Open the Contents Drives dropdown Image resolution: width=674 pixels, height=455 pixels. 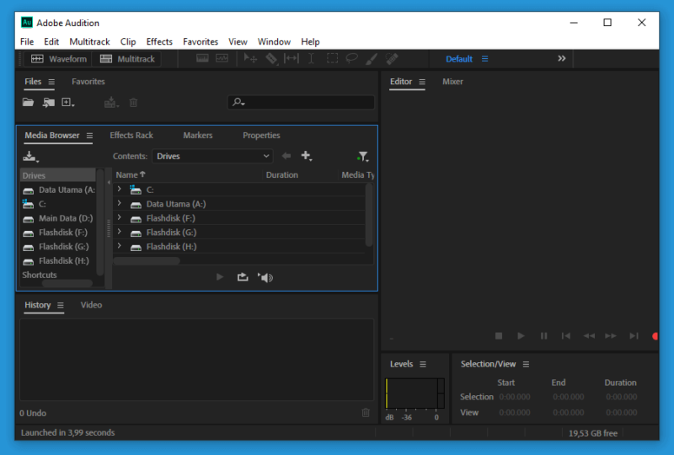[x=212, y=156]
